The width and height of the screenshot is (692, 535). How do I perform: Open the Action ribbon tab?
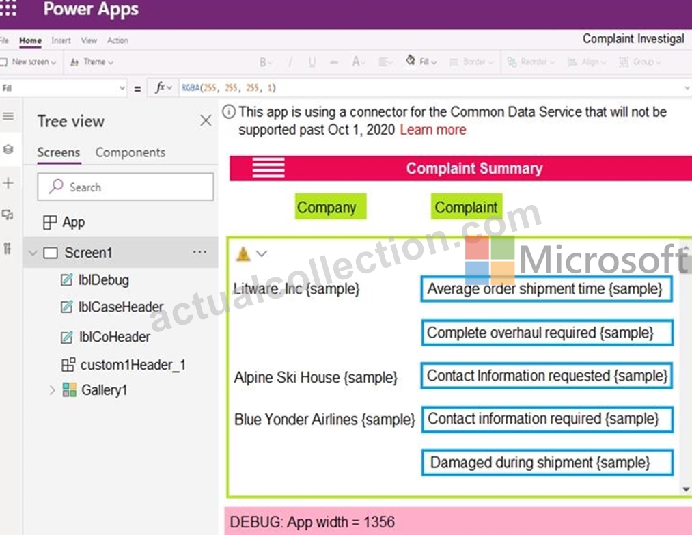(x=117, y=40)
